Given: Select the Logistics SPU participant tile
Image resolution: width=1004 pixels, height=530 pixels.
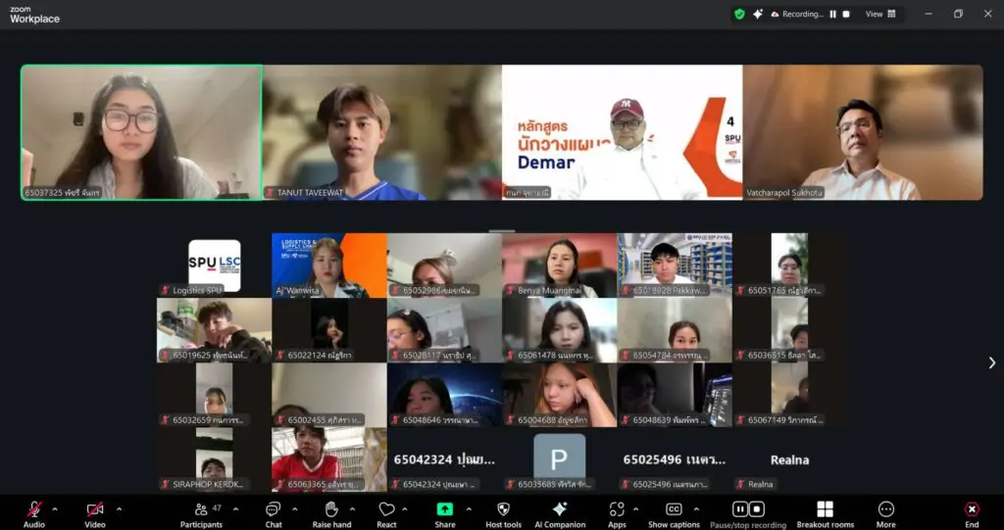Looking at the screenshot, I should 214,265.
